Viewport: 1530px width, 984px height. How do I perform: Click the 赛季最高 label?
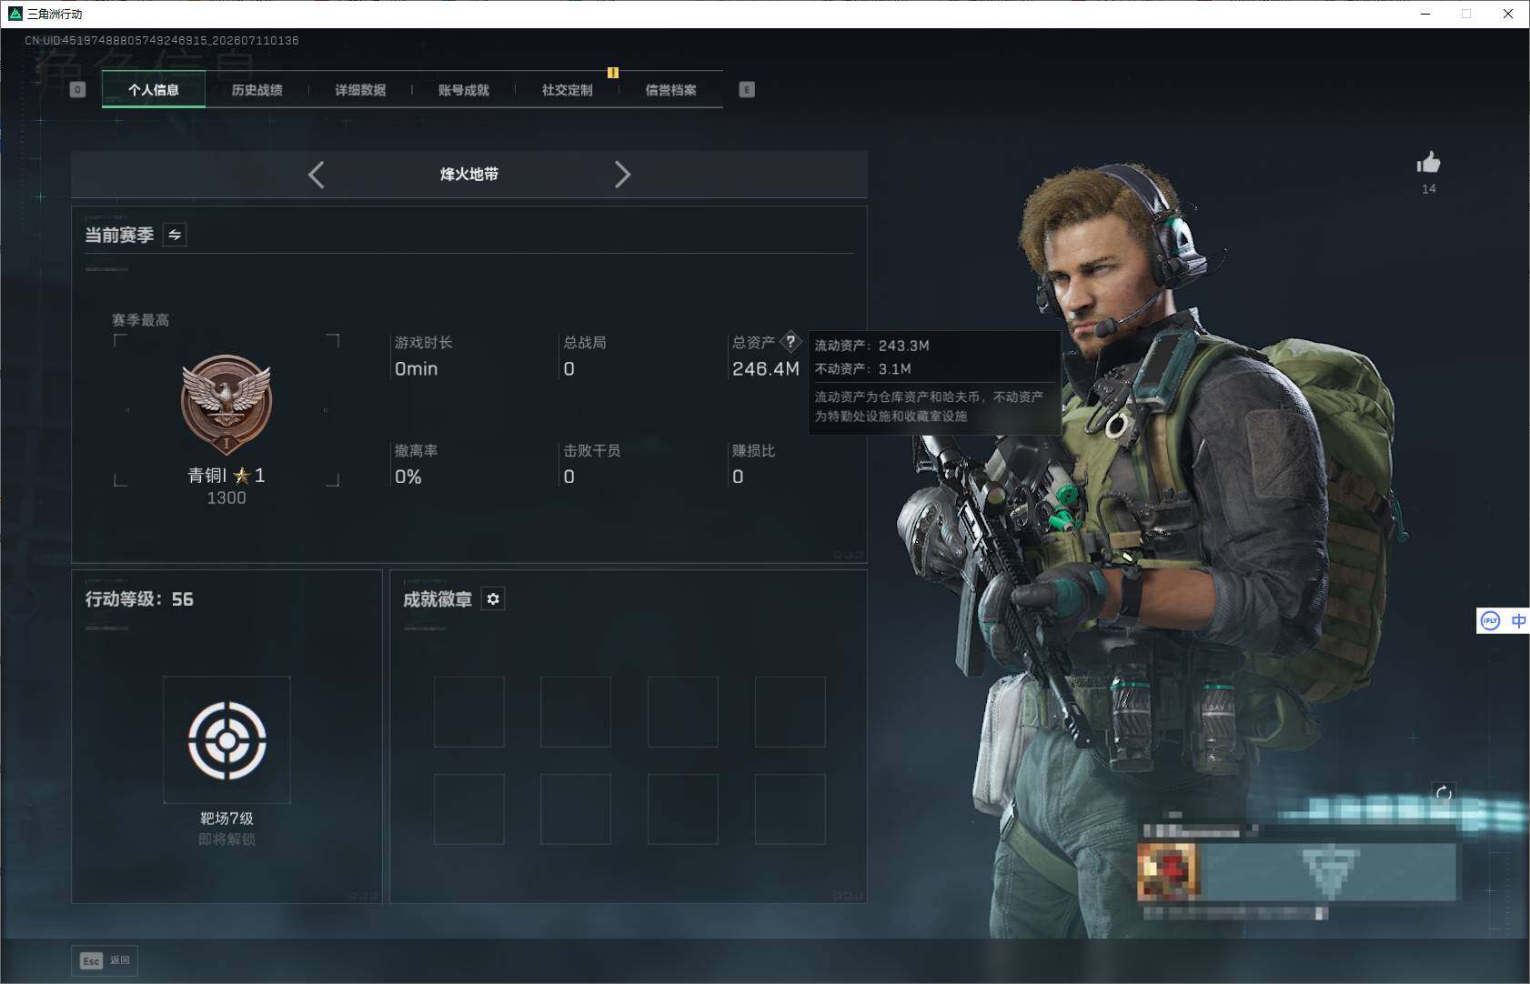coord(140,320)
